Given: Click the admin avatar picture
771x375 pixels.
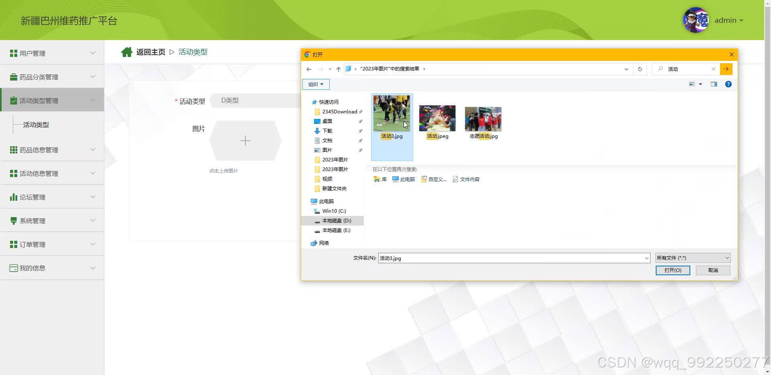Looking at the screenshot, I should pos(696,20).
